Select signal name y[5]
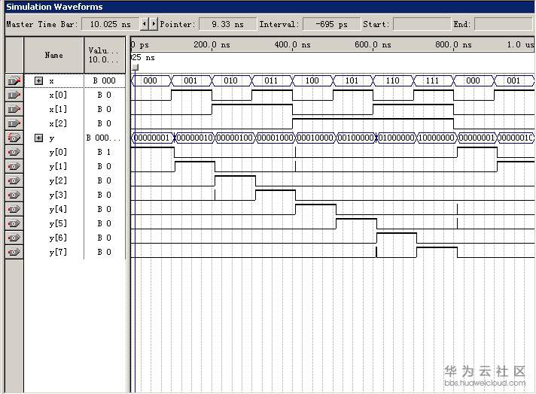The image size is (536, 394). pos(58,223)
